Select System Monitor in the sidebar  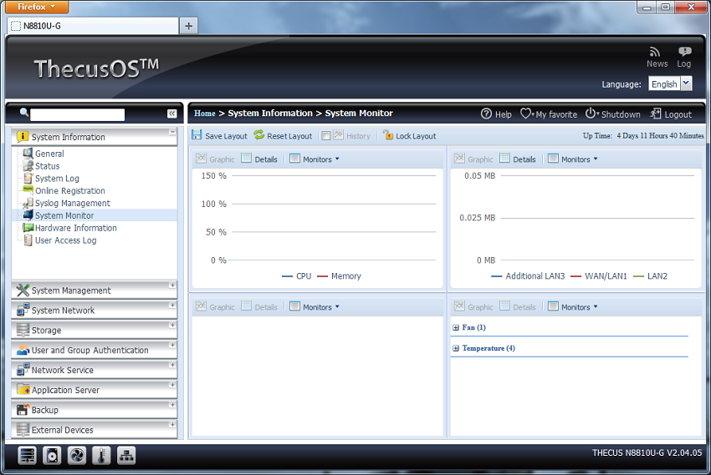(64, 215)
